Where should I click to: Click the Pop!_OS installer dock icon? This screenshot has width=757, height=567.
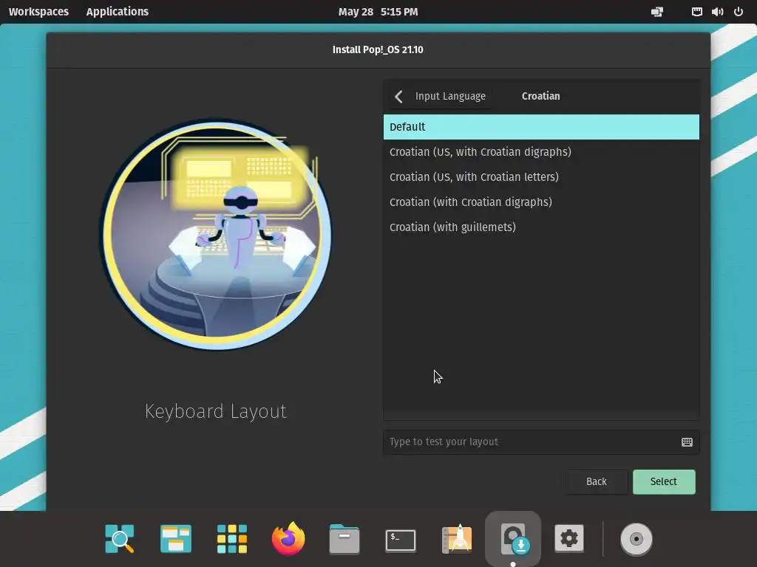tap(513, 538)
